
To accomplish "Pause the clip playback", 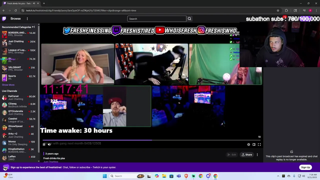I will click(44, 144).
